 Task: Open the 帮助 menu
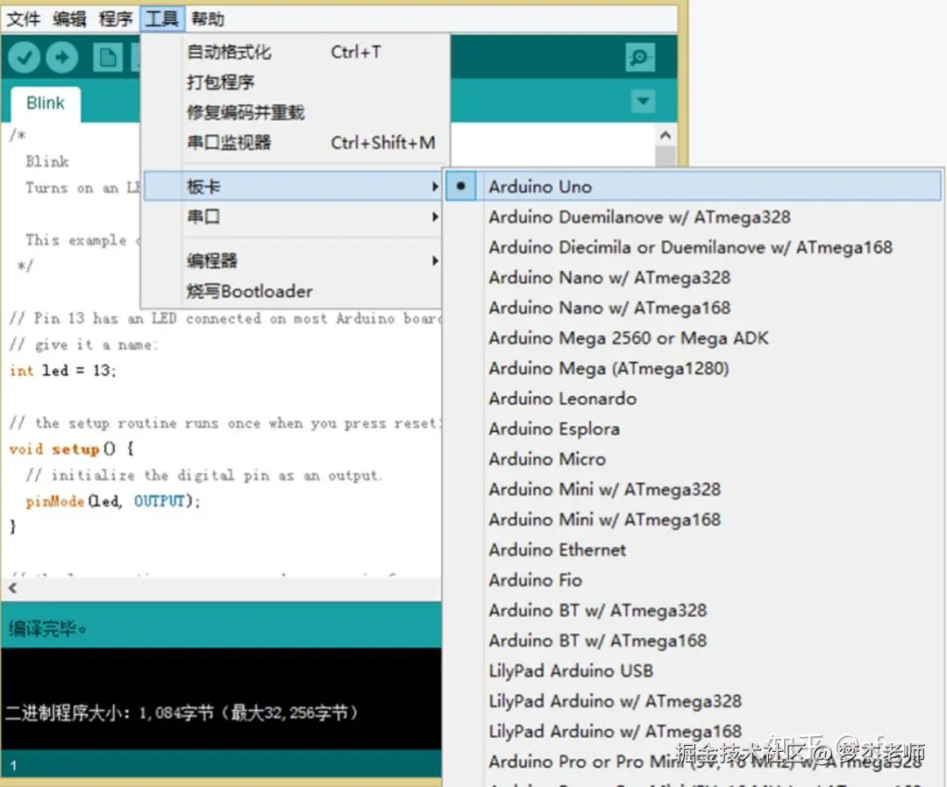208,18
